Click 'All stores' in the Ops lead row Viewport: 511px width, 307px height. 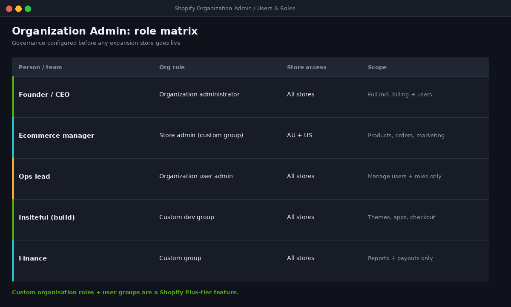(301, 176)
